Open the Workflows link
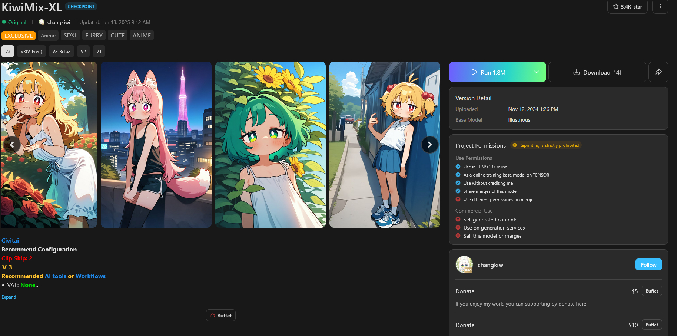 (90, 276)
